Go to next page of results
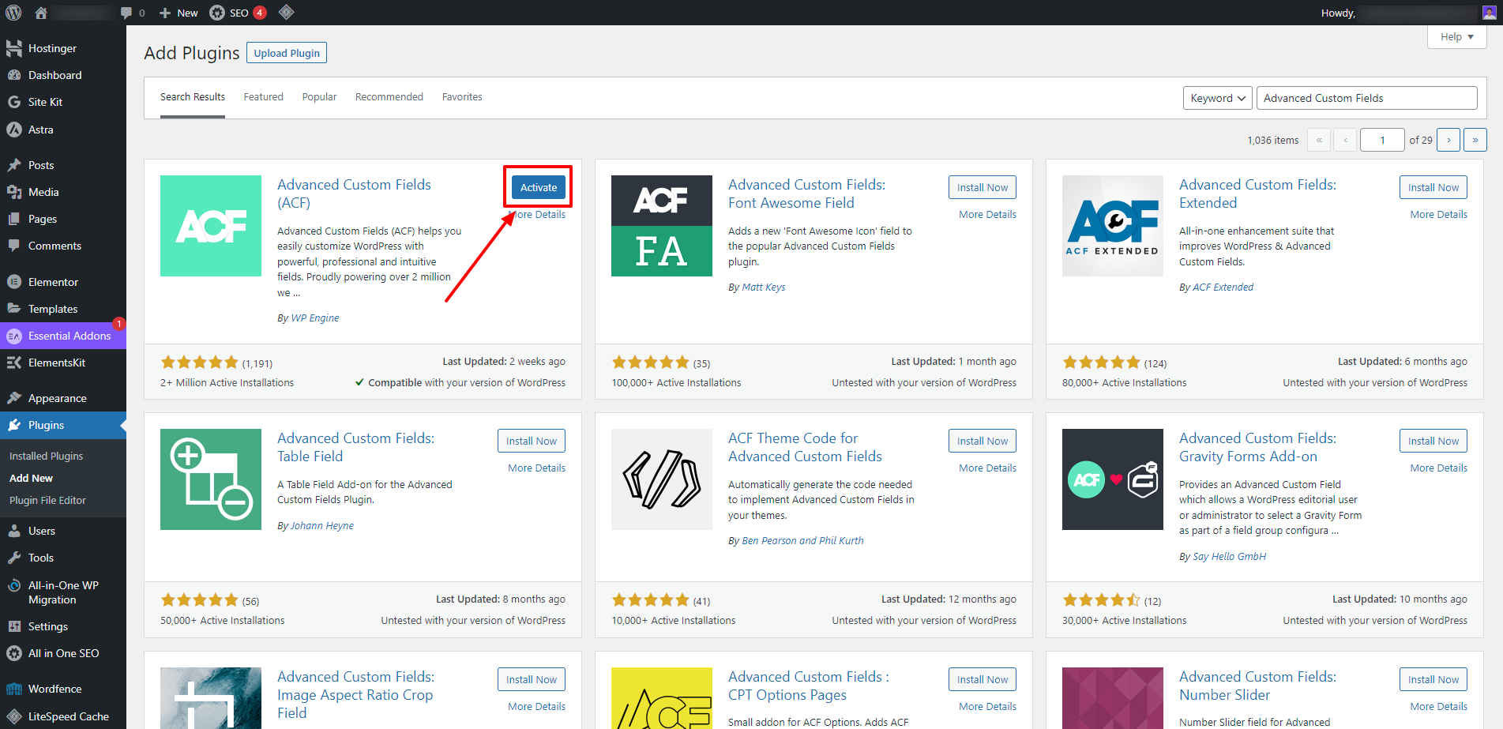The height and width of the screenshot is (729, 1503). [x=1448, y=140]
